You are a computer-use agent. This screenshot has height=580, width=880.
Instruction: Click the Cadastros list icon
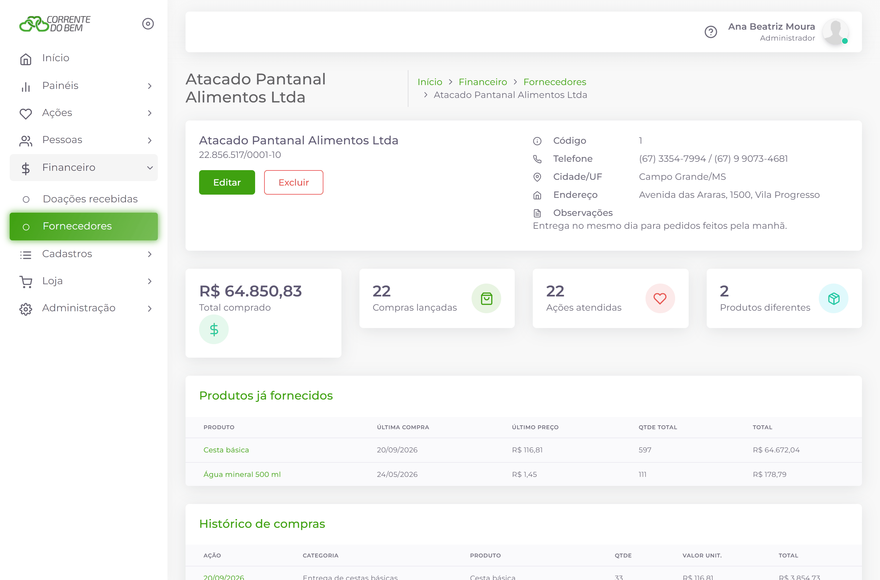[x=25, y=255]
